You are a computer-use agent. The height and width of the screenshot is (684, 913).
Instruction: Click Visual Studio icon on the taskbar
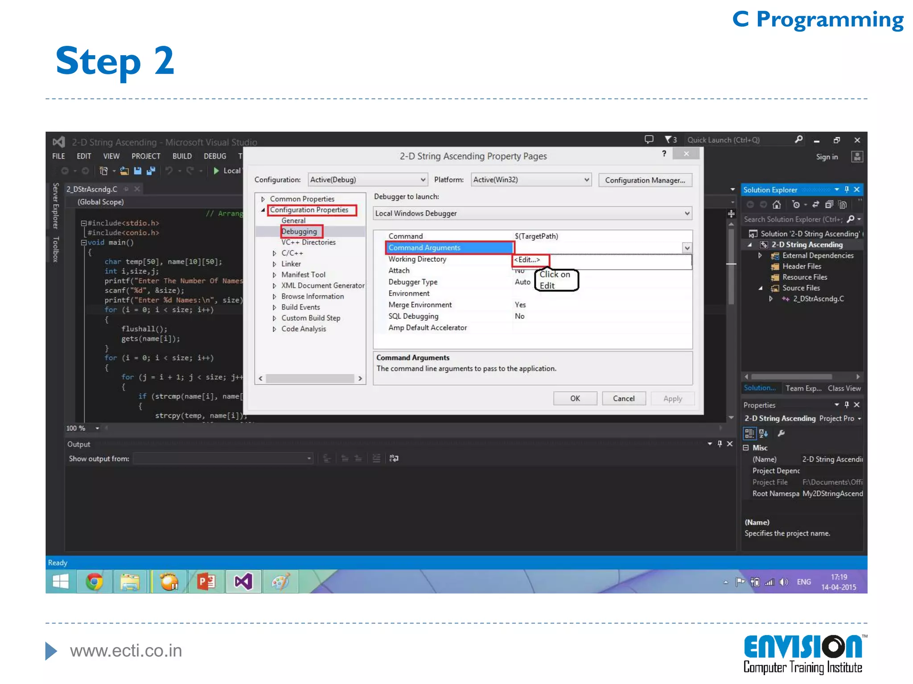(243, 582)
